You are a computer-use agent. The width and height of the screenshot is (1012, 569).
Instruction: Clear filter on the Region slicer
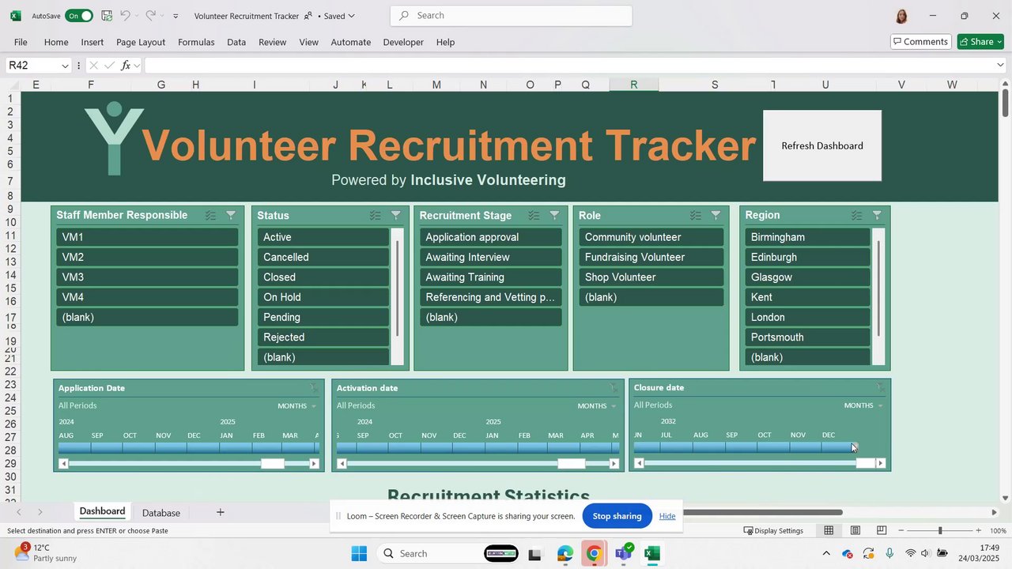(877, 215)
